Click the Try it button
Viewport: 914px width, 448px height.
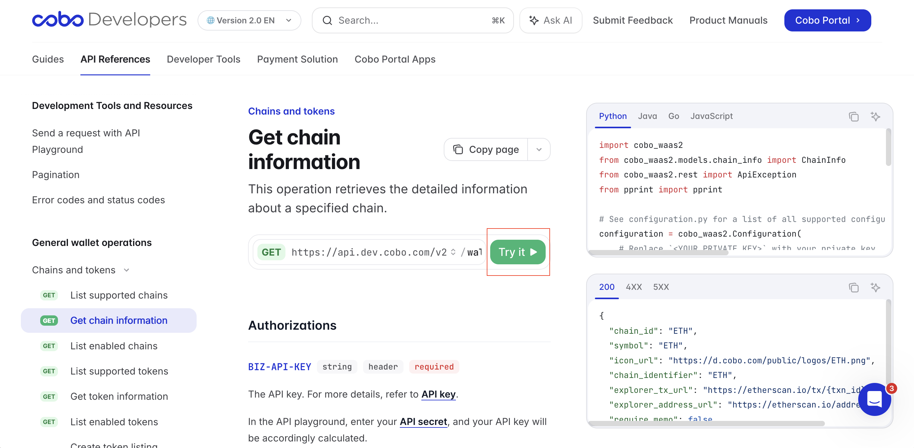518,252
